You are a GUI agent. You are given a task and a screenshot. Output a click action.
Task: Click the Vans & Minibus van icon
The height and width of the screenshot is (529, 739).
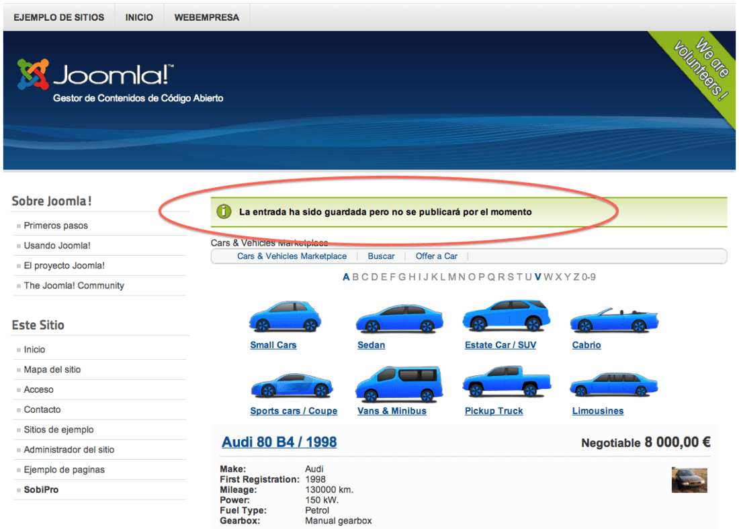coord(399,383)
